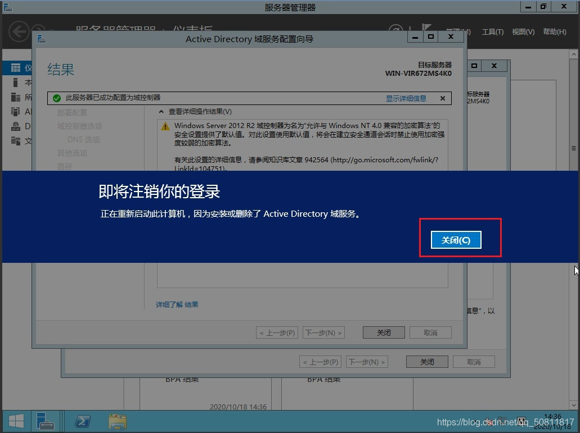Click the notifications flag icon
Screen dimensions: 580x433
click(426, 28)
